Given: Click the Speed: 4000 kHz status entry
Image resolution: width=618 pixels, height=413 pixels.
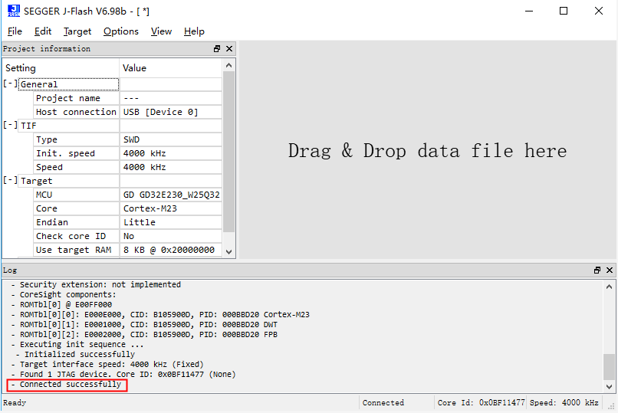Looking at the screenshot, I should pyautogui.click(x=564, y=403).
